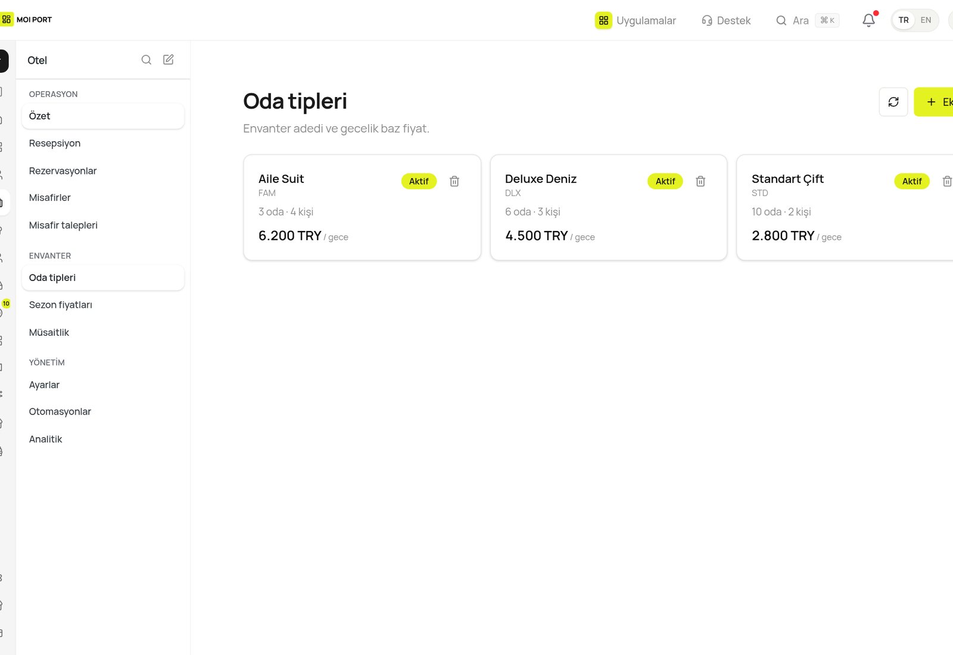Screen dimensions: 953x655
Task: Open Rezervasyonlar page
Action: pyautogui.click(x=103, y=171)
